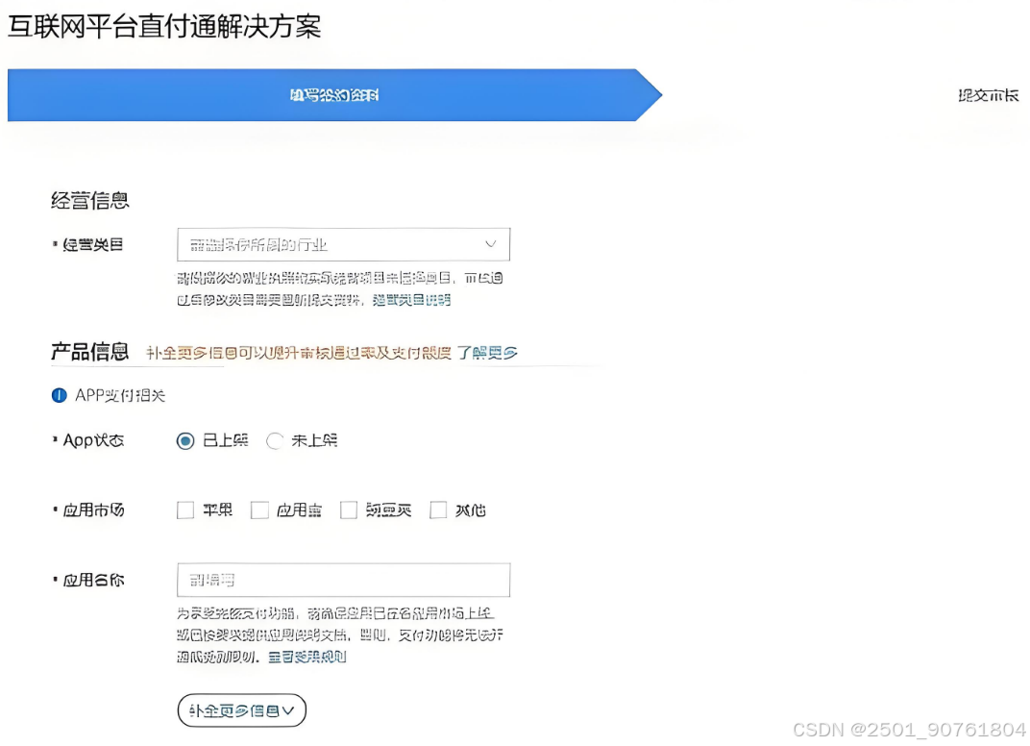The height and width of the screenshot is (746, 1030).
Task: Expand the 补全更多信息 button
Action: [242, 710]
